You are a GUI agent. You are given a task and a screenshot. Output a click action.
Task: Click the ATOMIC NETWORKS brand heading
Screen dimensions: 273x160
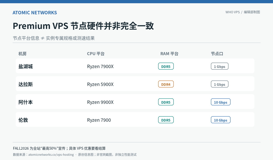click(35, 13)
